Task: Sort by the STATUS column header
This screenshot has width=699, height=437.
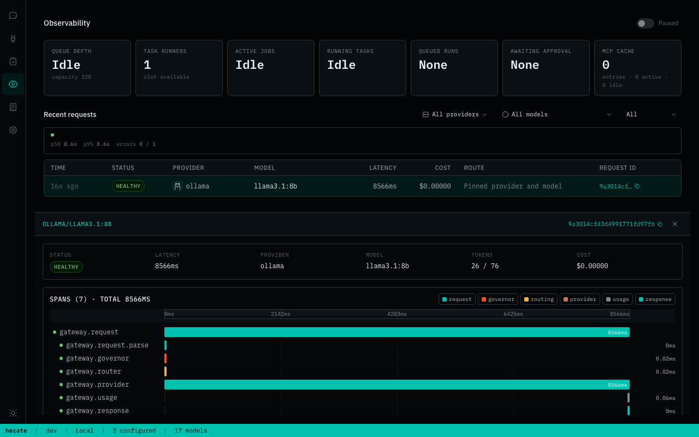Action: pyautogui.click(x=123, y=168)
